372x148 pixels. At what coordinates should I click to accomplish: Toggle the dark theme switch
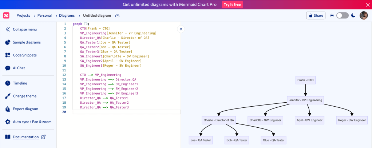tap(342, 16)
